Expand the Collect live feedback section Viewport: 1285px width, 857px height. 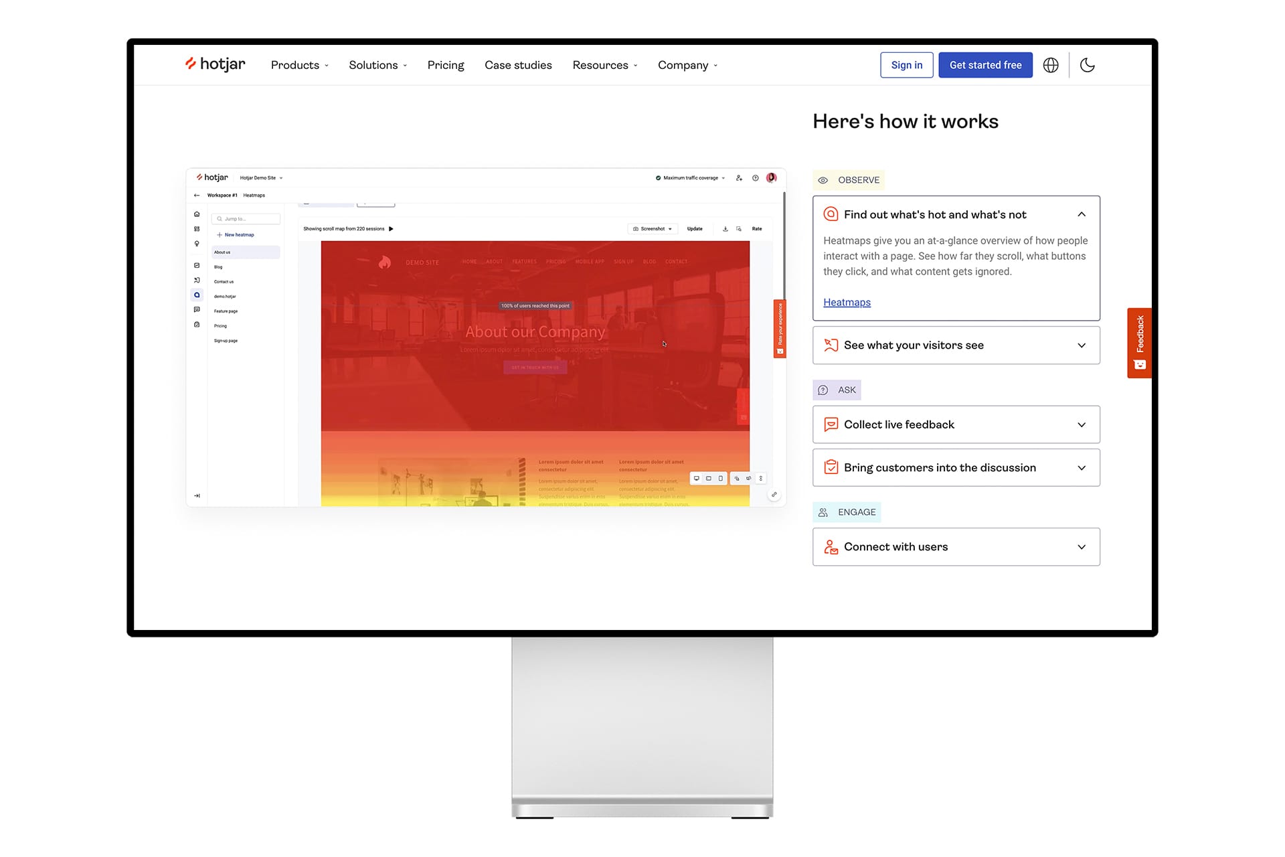pos(956,424)
